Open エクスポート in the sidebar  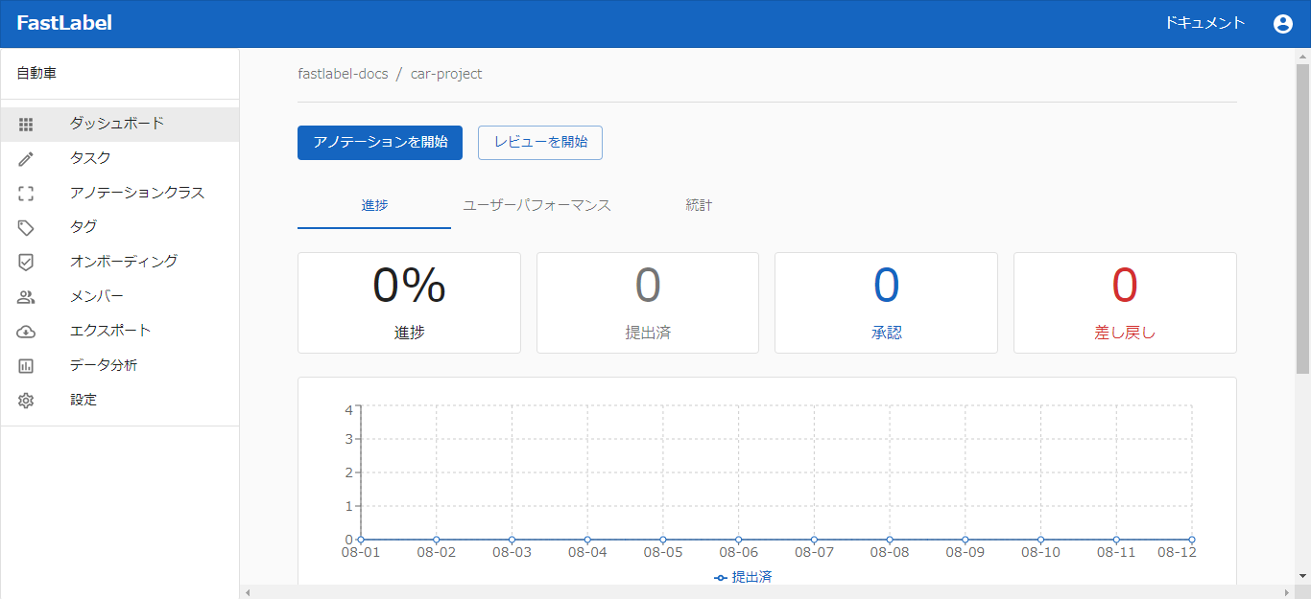click(x=120, y=332)
